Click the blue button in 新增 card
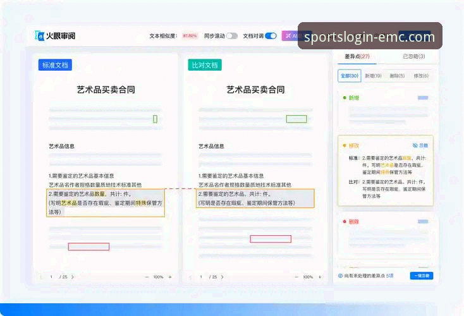 click(423, 97)
